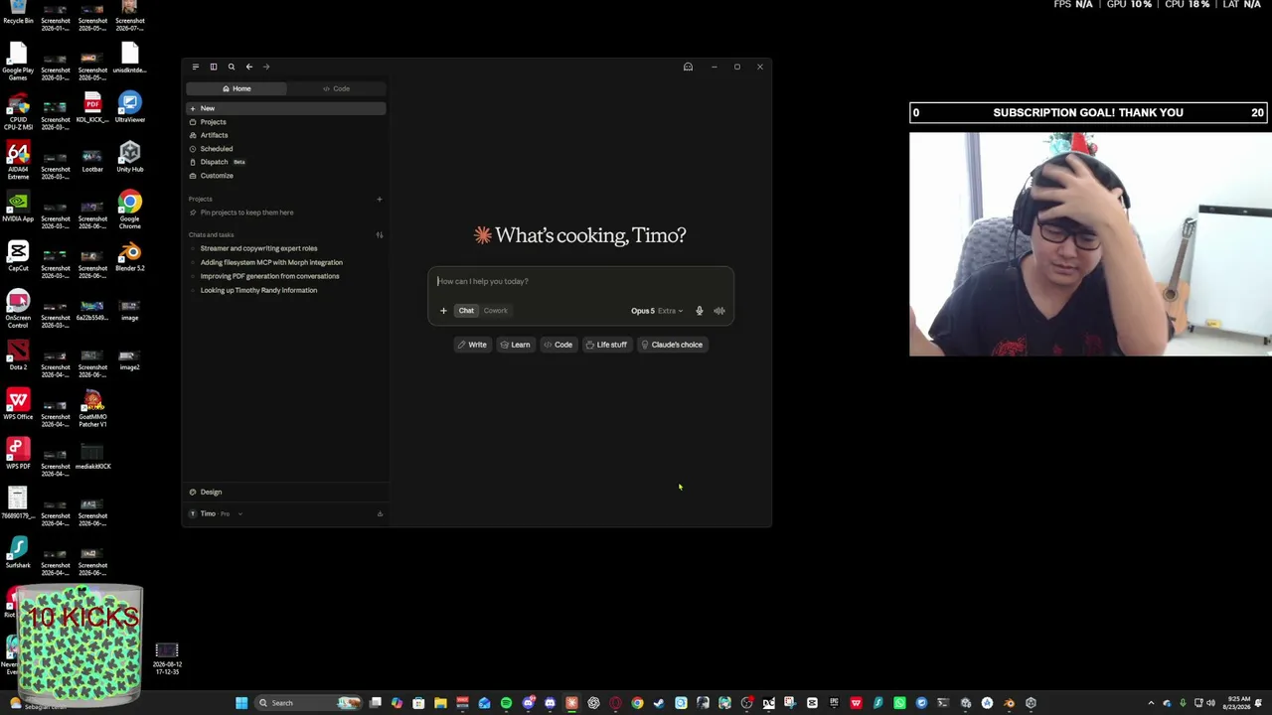Open Projects in the sidebar
The height and width of the screenshot is (715, 1272).
tap(285, 122)
